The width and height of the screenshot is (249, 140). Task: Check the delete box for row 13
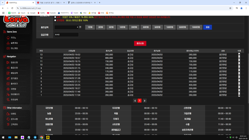click(x=239, y=55)
